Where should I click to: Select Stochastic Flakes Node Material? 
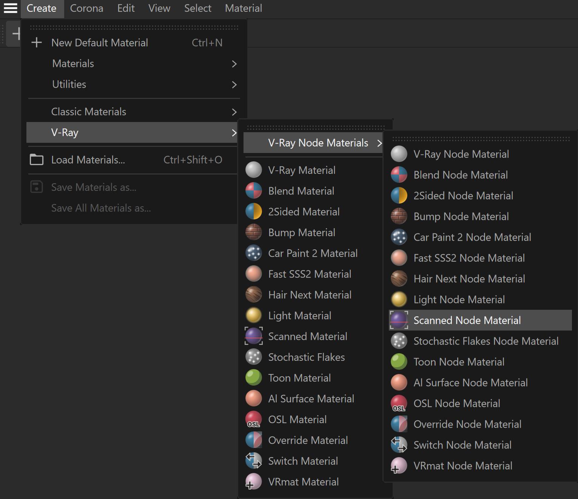coord(480,341)
